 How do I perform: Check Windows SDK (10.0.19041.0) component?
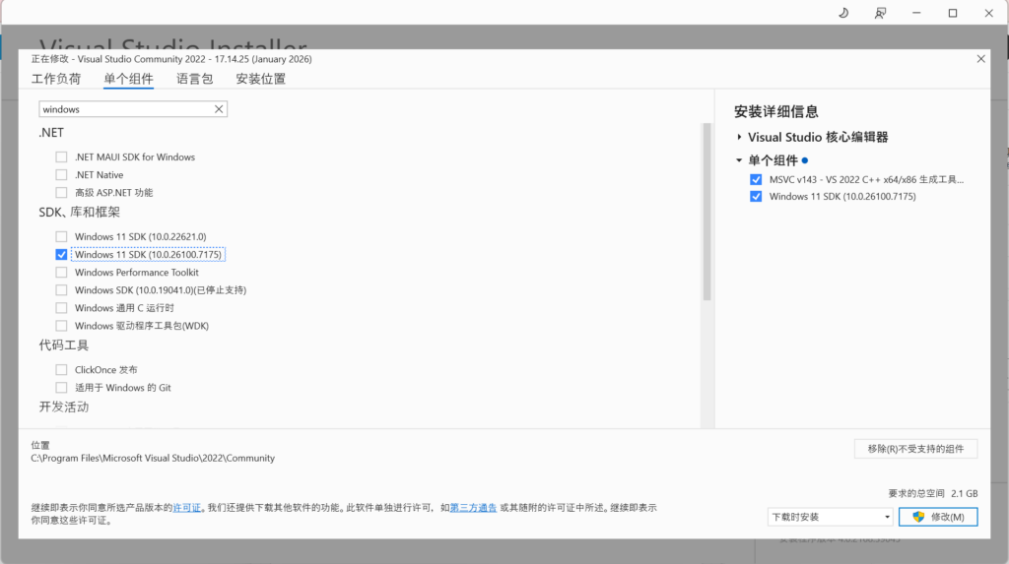tap(61, 290)
